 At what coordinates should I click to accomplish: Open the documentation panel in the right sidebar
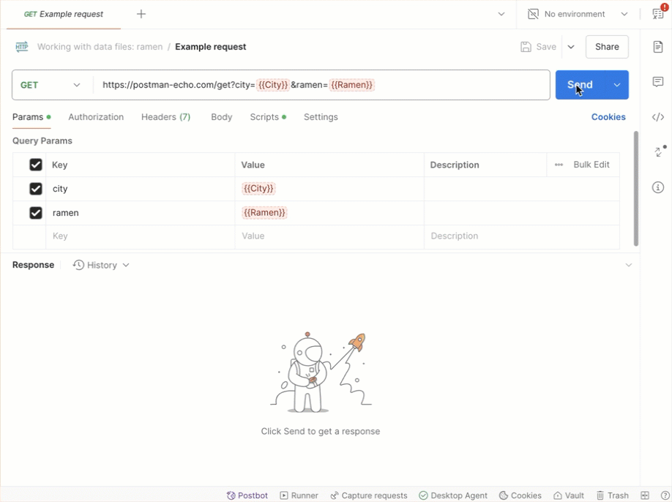click(657, 45)
